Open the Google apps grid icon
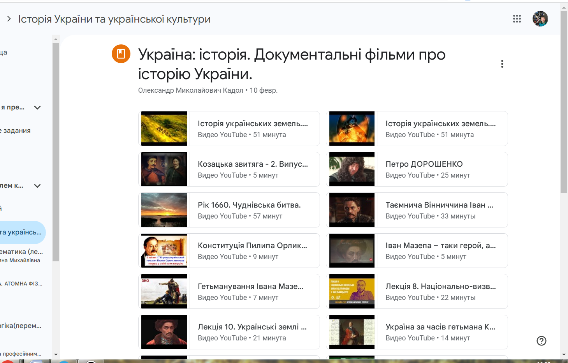 click(x=517, y=19)
